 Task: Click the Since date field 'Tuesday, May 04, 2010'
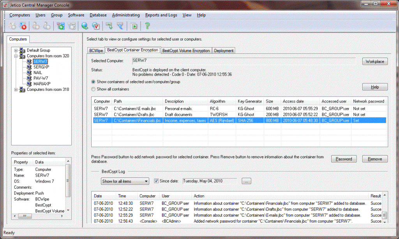pos(210,181)
